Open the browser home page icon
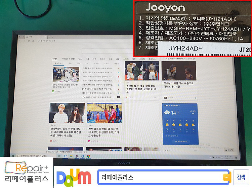The height and width of the screenshot is (188, 252). point(33,41)
